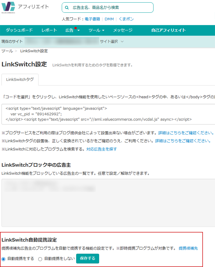The width and height of the screenshot is (215, 267).
Task: Click the search magnifier icon
Action: 67,8
